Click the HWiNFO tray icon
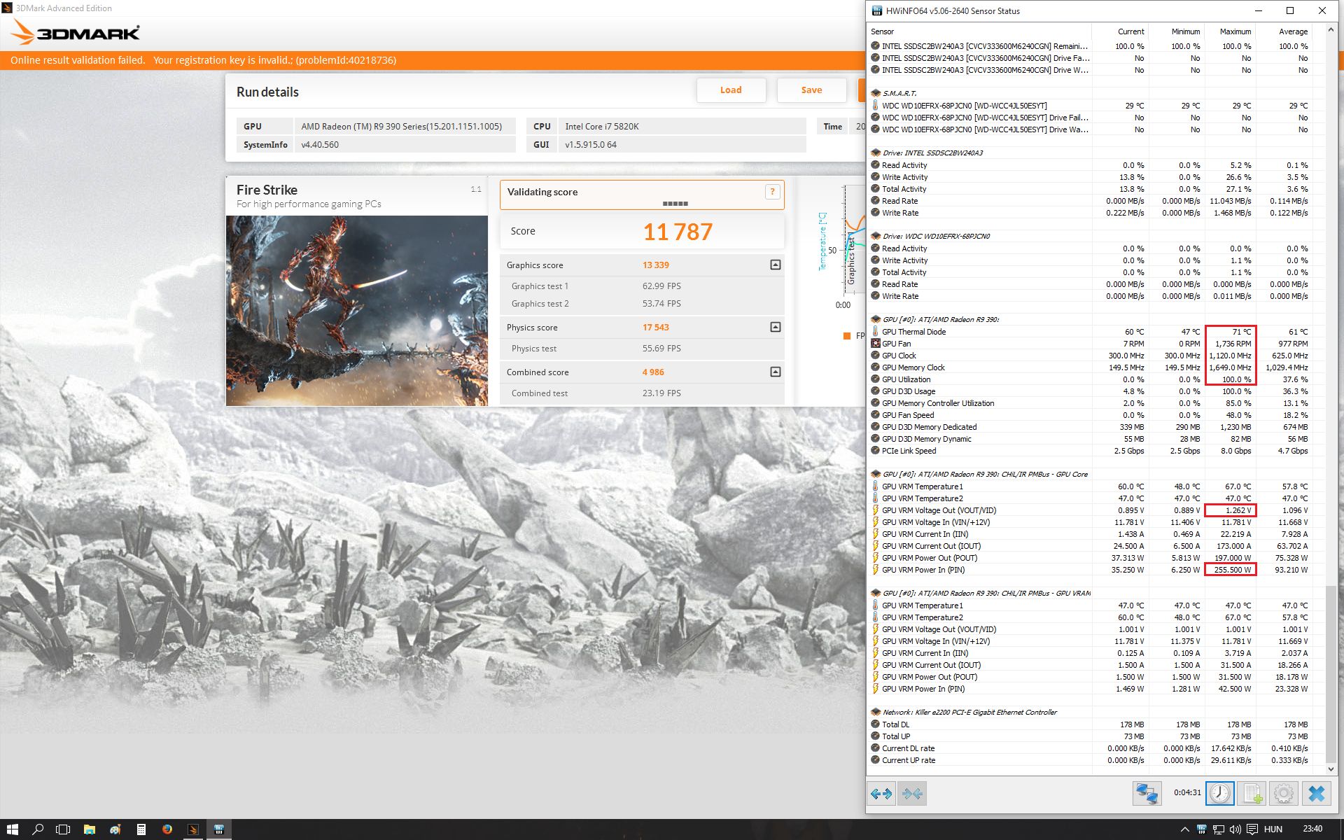1344x840 pixels. pos(1201,829)
